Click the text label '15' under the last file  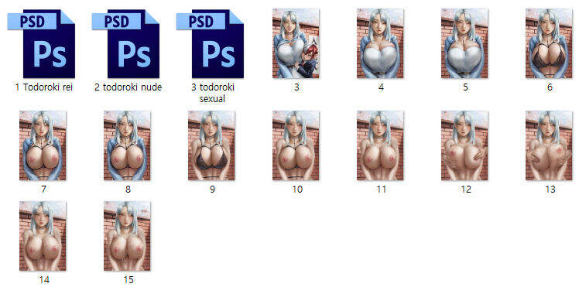128,279
